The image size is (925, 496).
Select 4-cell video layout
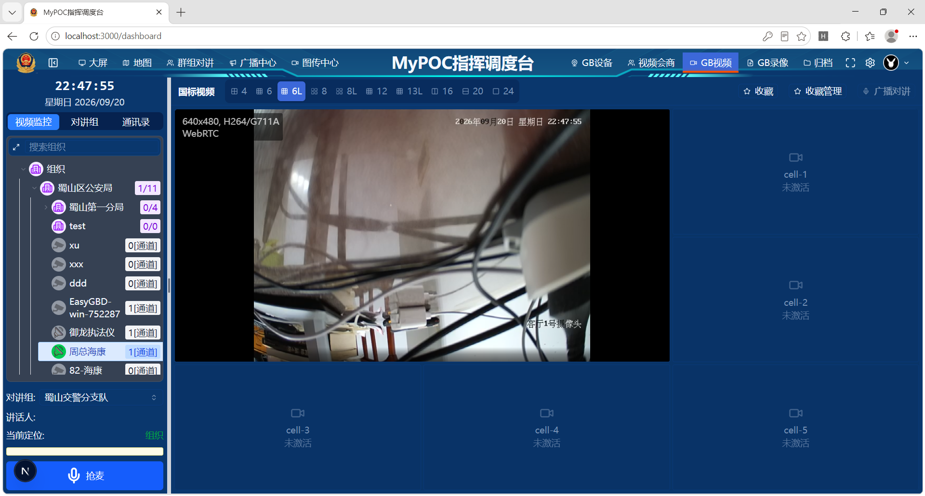[x=239, y=91]
